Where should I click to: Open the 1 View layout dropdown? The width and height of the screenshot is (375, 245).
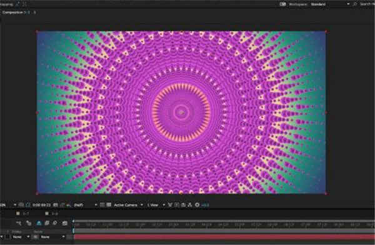(156, 205)
